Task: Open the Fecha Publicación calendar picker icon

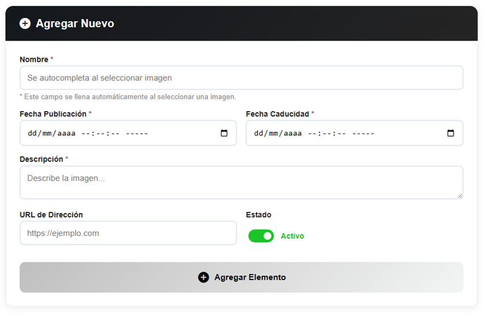Action: 224,133
